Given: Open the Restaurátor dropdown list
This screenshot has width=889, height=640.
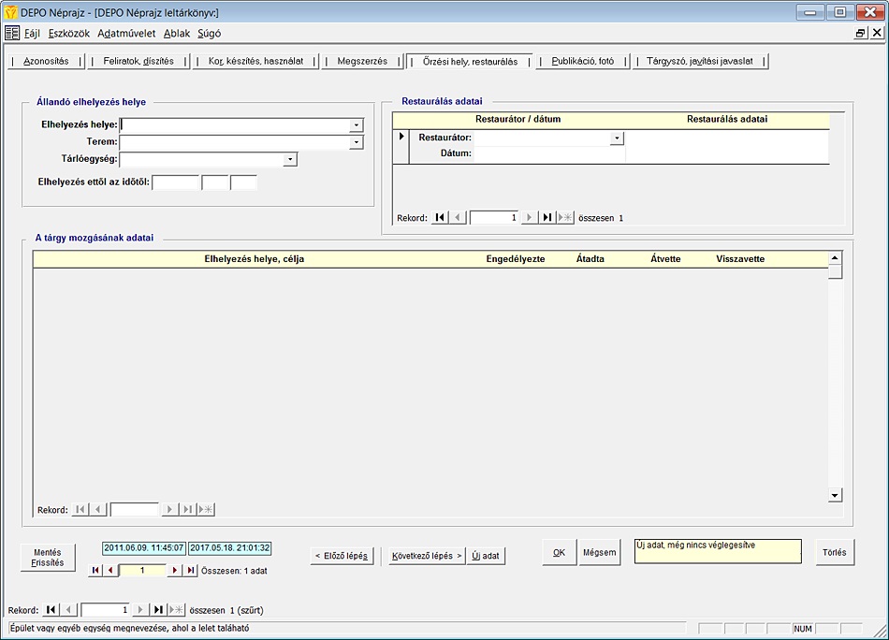Looking at the screenshot, I should (x=617, y=138).
